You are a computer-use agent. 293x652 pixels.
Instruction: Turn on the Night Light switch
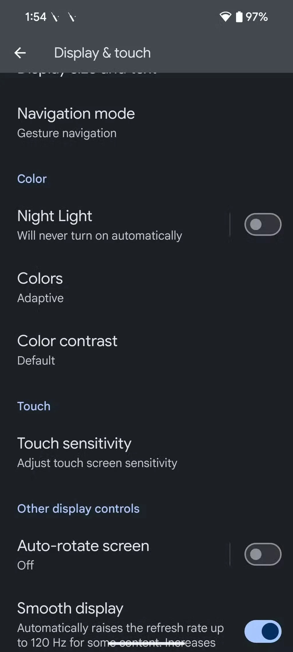click(263, 224)
